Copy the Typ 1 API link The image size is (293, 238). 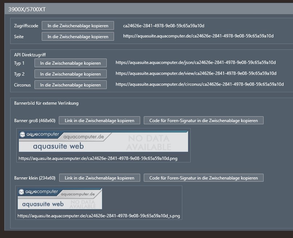click(x=70, y=63)
